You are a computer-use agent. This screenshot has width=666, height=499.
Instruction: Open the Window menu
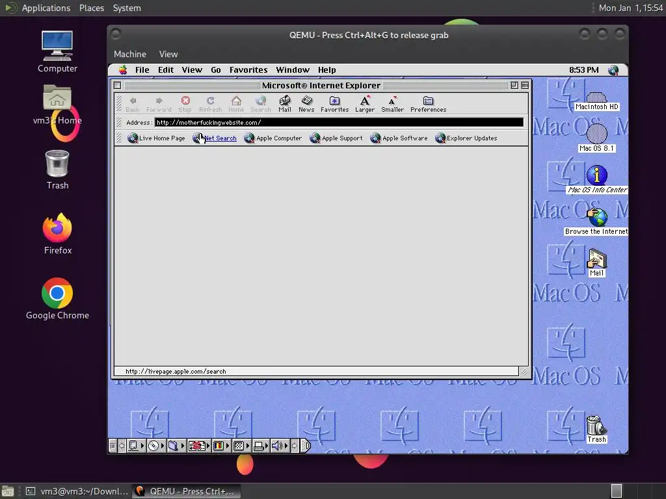(293, 70)
